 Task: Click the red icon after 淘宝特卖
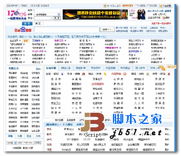tap(125, 74)
